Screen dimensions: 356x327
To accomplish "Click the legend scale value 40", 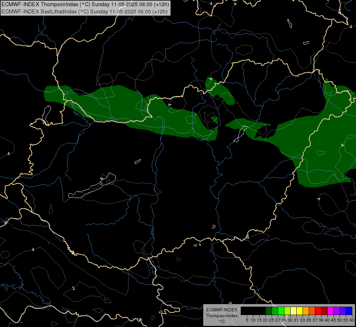I will pos(327,320).
